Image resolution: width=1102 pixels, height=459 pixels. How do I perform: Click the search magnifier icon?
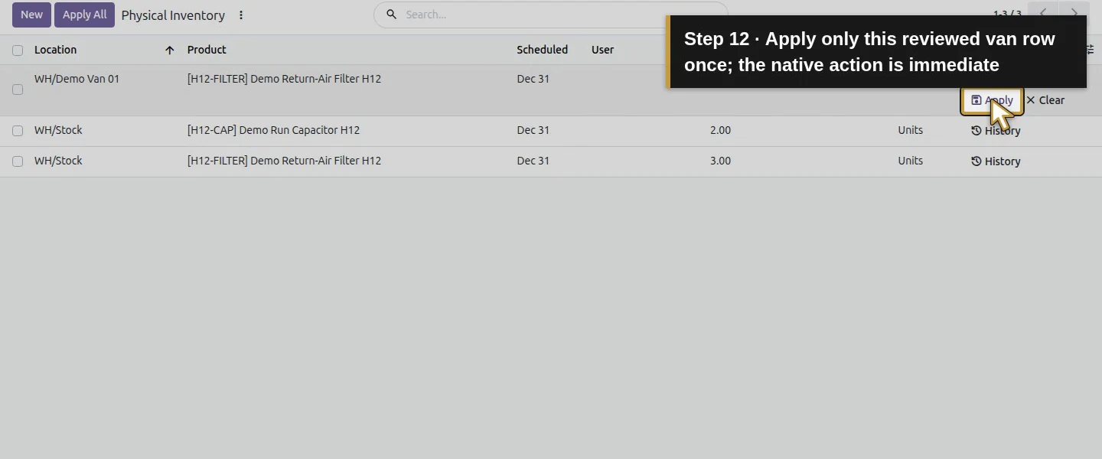391,15
